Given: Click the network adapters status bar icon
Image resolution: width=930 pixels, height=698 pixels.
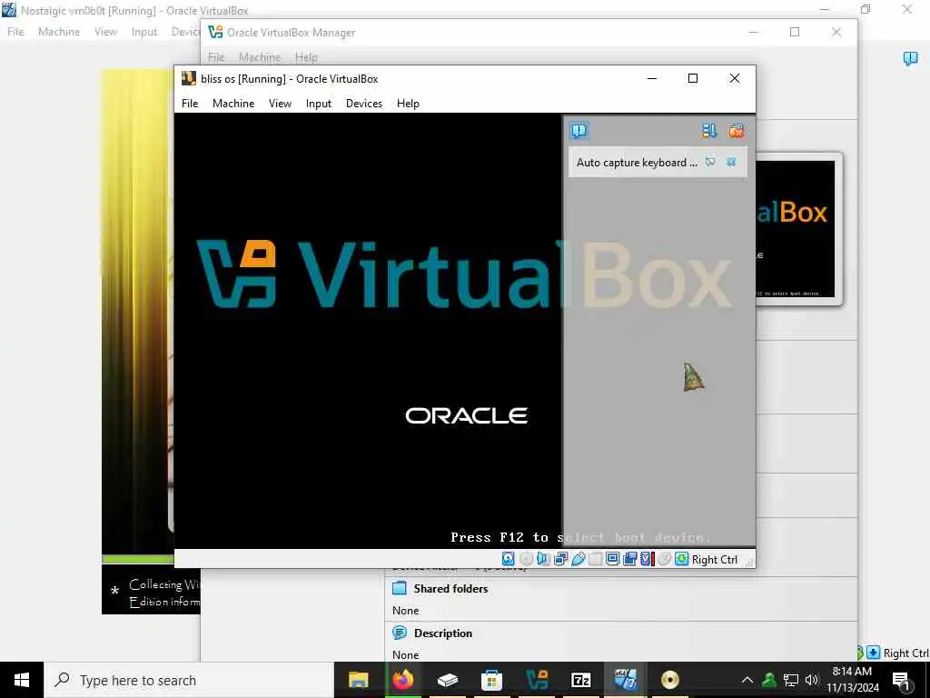Looking at the screenshot, I should tap(560, 559).
